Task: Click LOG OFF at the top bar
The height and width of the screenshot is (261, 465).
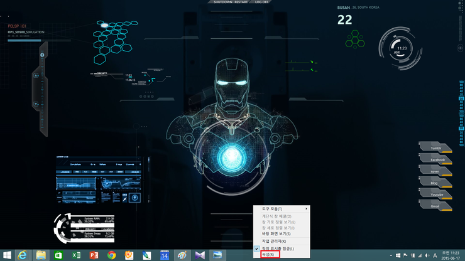Action: click(261, 2)
